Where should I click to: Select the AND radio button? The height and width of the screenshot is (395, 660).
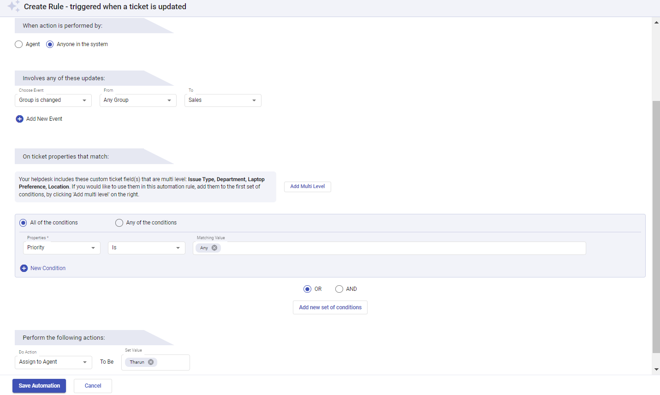coord(339,289)
